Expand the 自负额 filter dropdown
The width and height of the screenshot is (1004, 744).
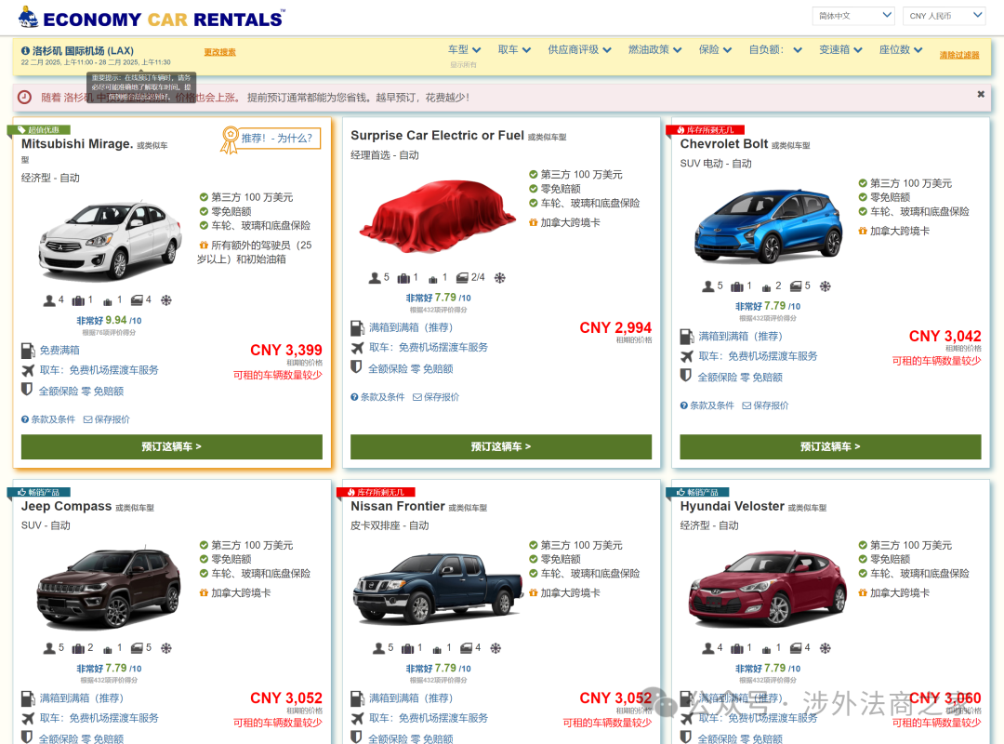click(774, 49)
